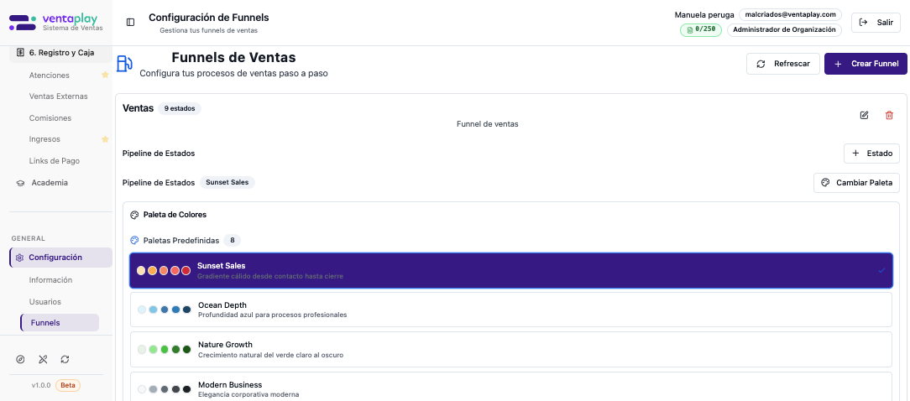Click the fuel pump icon beside Funnels de Ventas
This screenshot has height=401, width=910.
tap(125, 64)
